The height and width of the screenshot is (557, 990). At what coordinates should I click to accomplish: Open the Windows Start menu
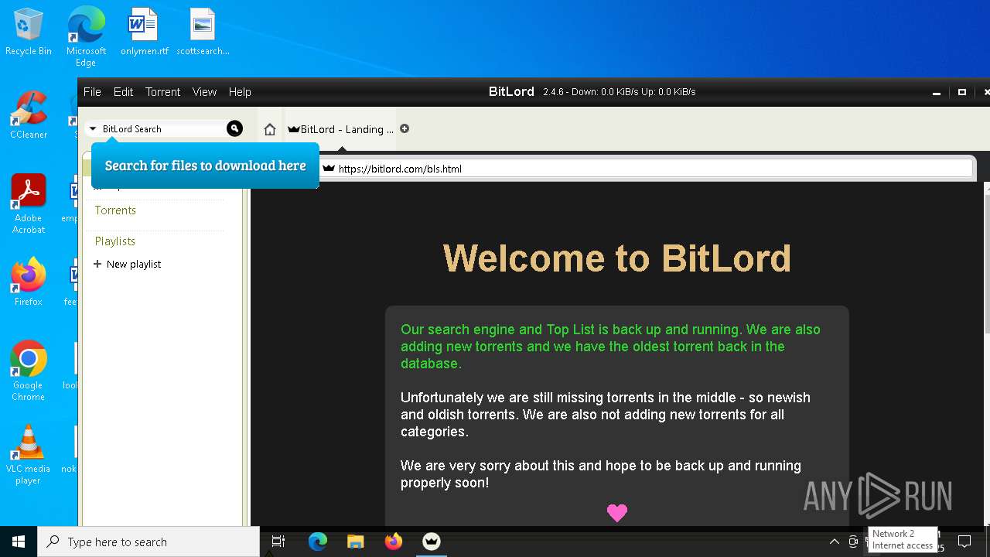19,542
